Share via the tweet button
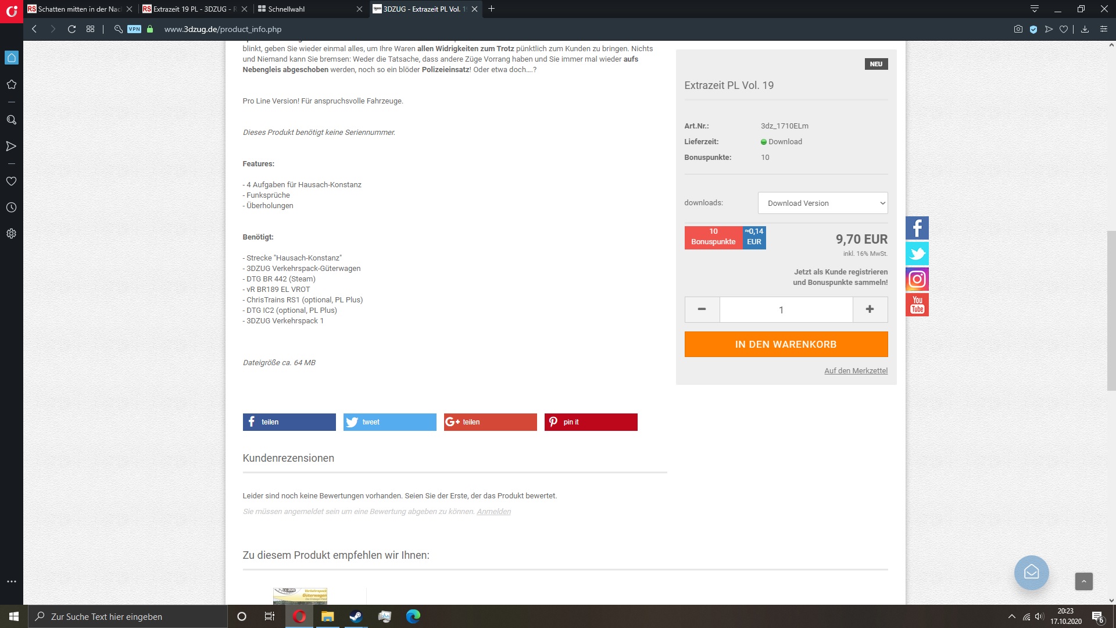The image size is (1116, 628). pos(390,422)
